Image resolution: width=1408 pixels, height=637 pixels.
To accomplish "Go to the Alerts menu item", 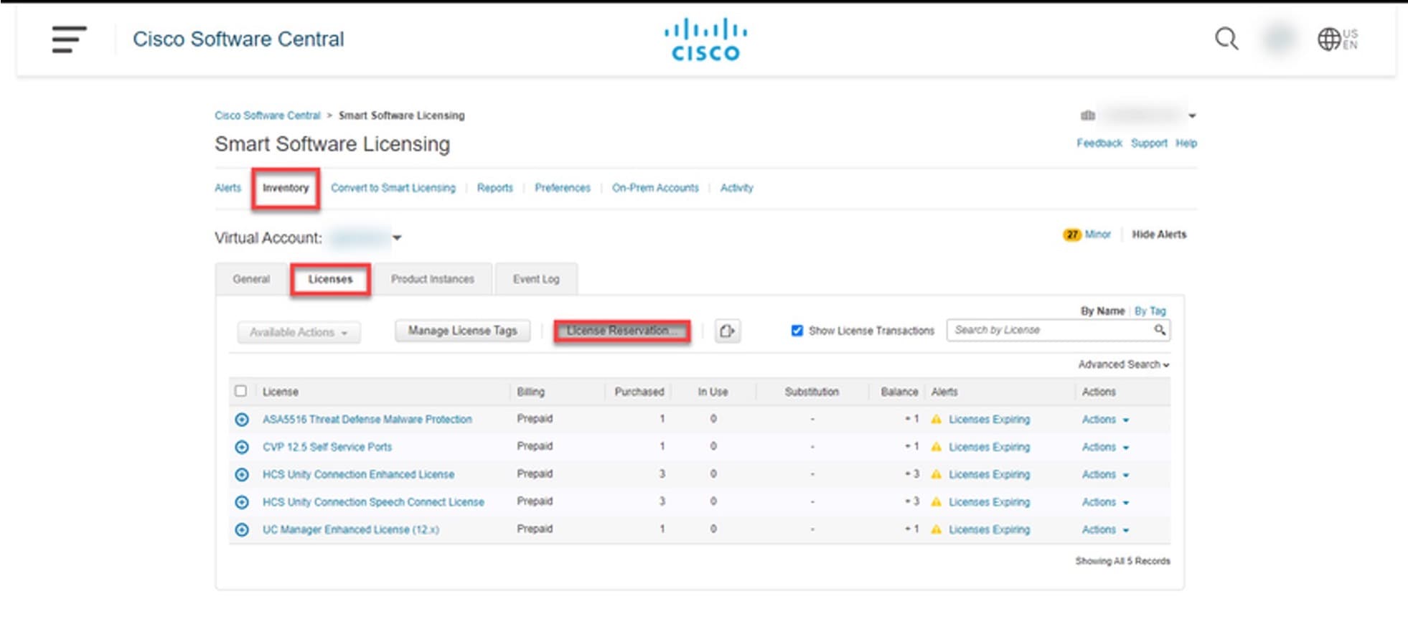I will point(227,188).
